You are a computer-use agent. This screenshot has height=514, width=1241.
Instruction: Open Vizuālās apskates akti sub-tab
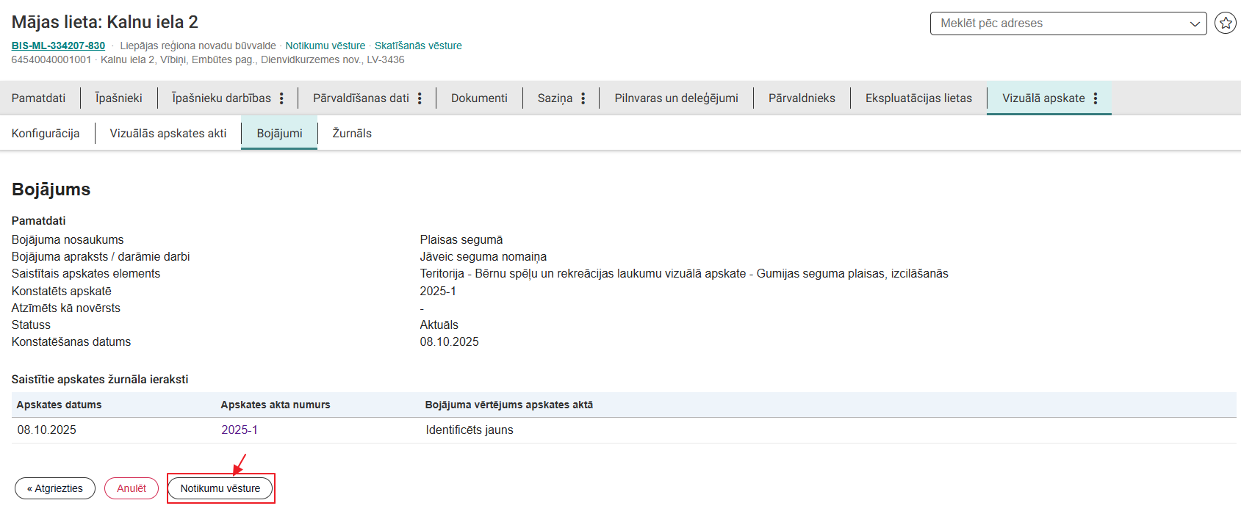168,134
